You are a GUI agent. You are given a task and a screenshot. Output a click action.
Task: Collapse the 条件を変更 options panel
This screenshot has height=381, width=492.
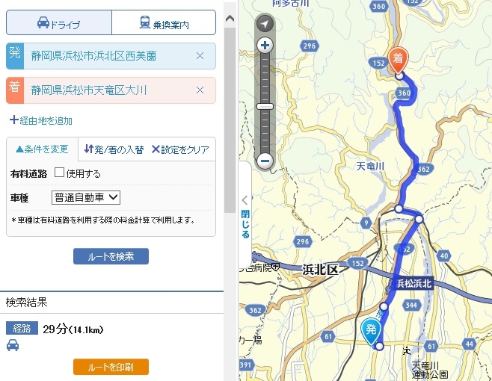pyautogui.click(x=42, y=149)
